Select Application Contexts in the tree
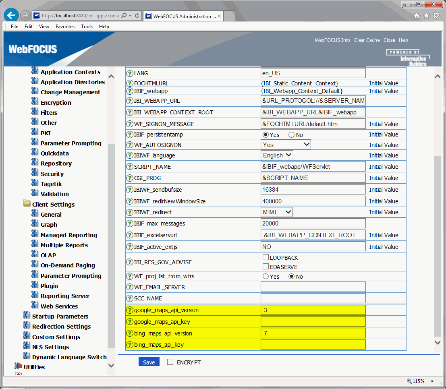Viewport: 446px width, 389px height. 70,72
